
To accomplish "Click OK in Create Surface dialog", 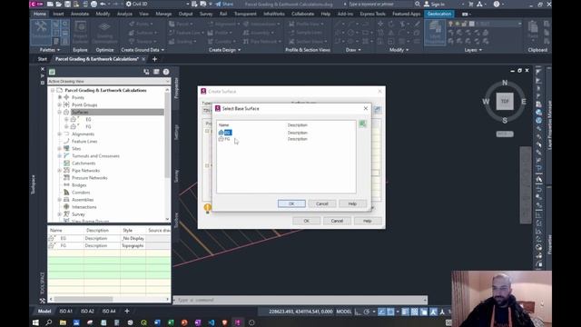I will coord(307,221).
